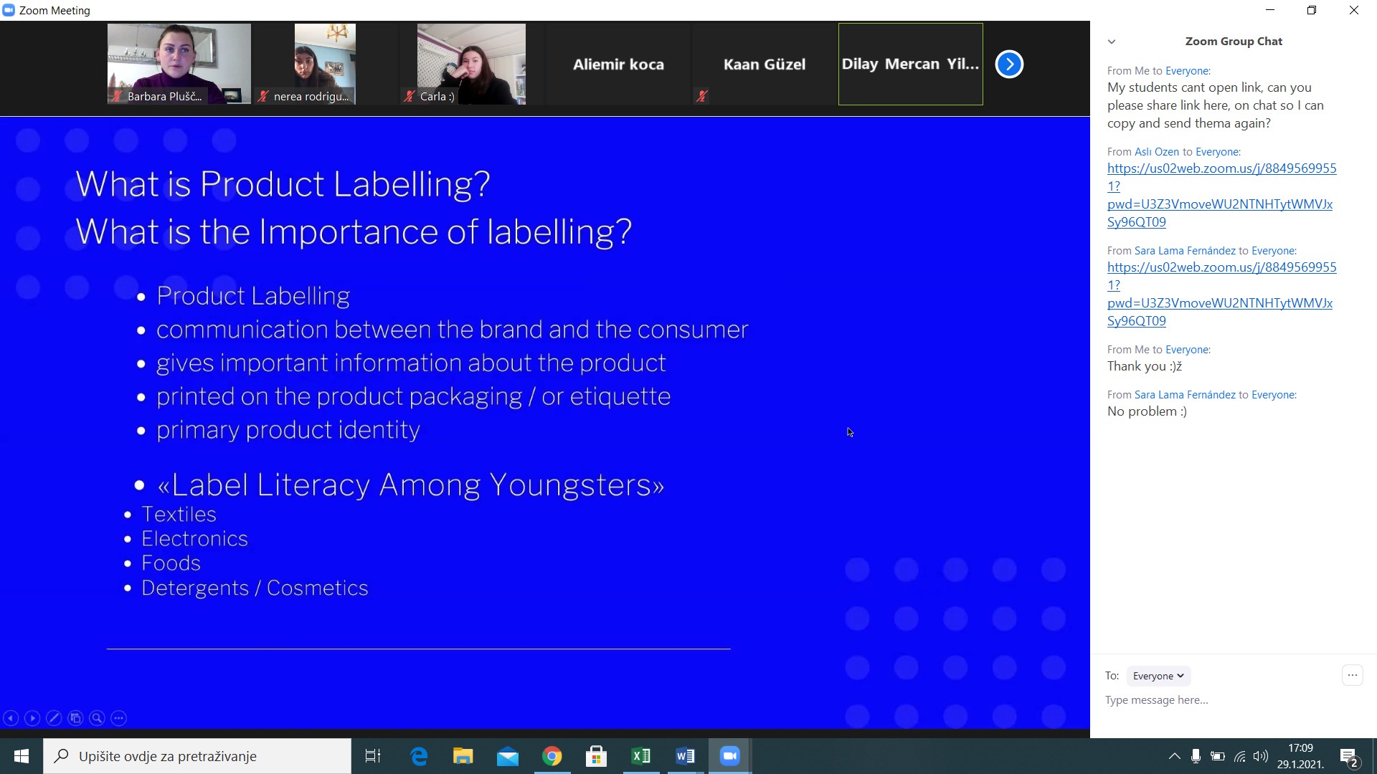Viewport: 1377px width, 774px height.
Task: Select Kaan Güzel participant tile
Action: (764, 64)
